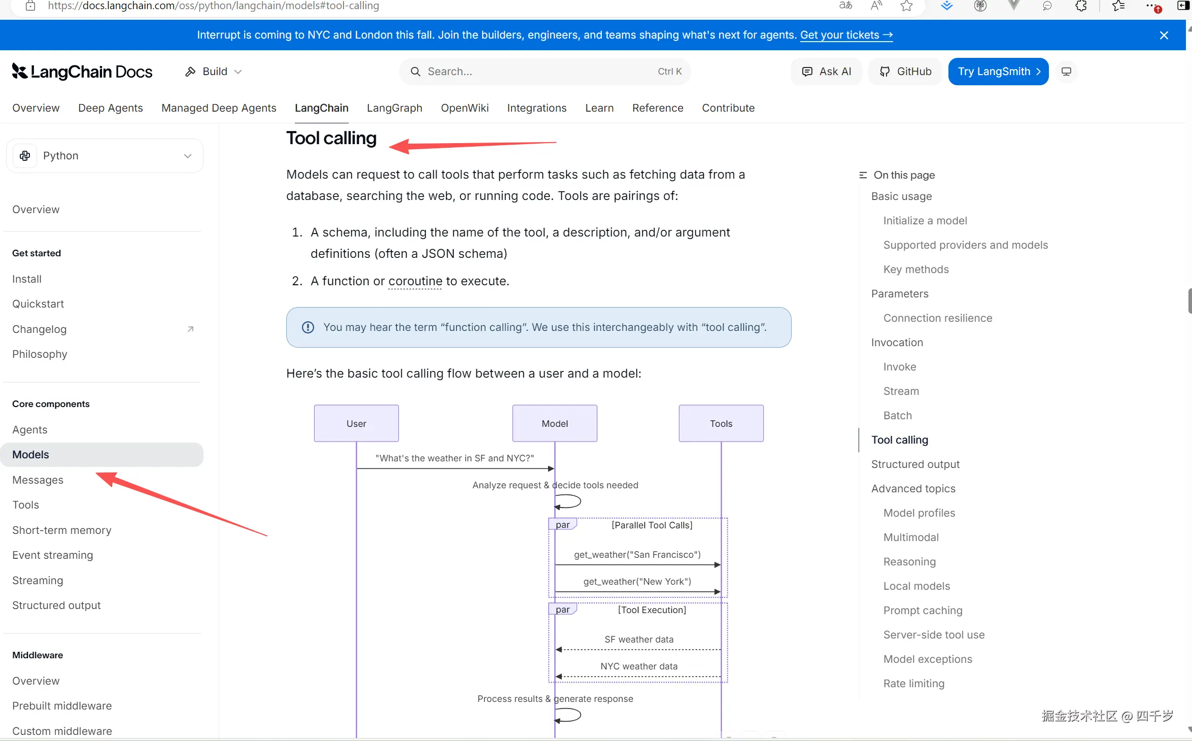Open the GitHub link button

905,72
